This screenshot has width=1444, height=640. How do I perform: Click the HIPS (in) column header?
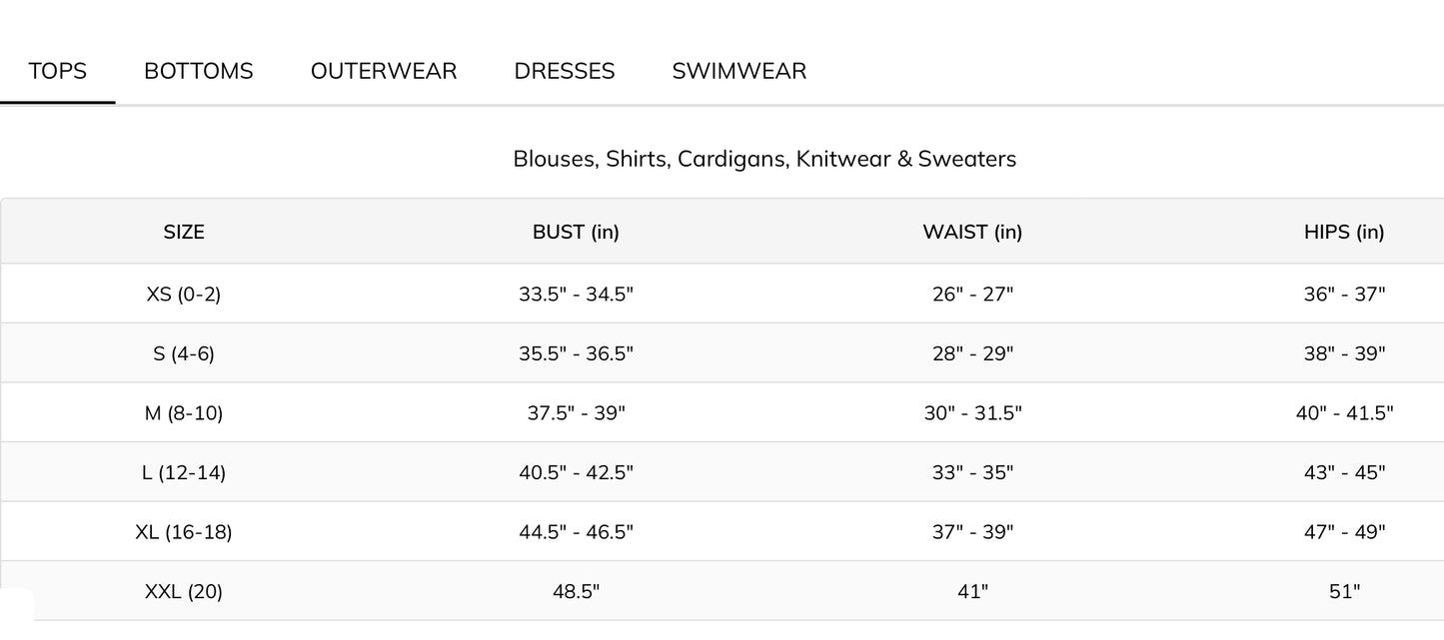pos(1344,232)
